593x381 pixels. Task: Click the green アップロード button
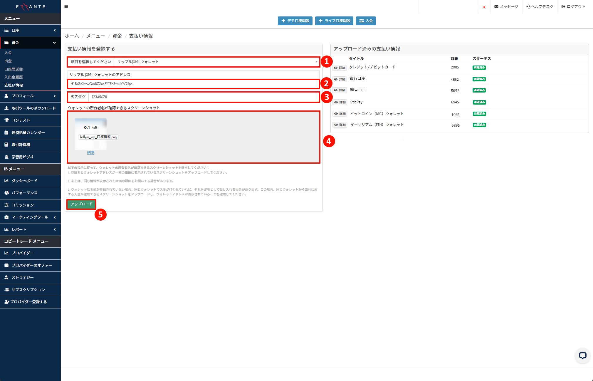click(x=81, y=204)
